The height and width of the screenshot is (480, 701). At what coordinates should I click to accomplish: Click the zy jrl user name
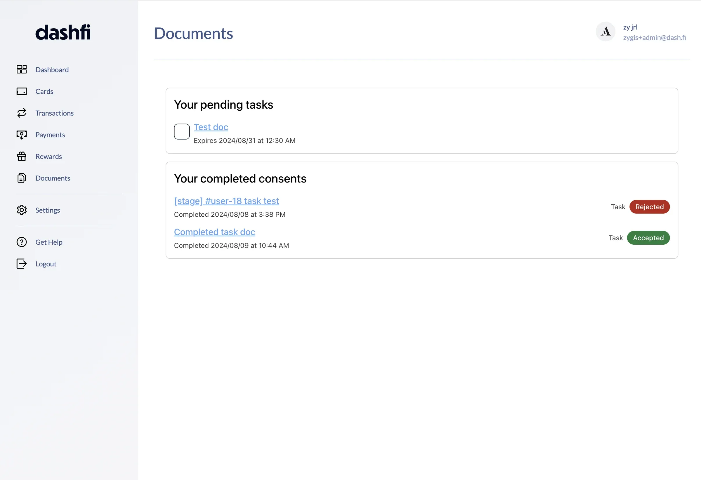point(630,27)
